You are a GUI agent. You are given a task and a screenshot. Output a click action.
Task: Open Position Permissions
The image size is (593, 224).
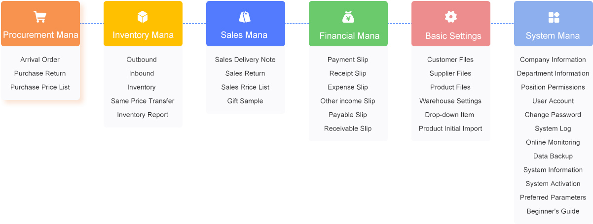553,87
